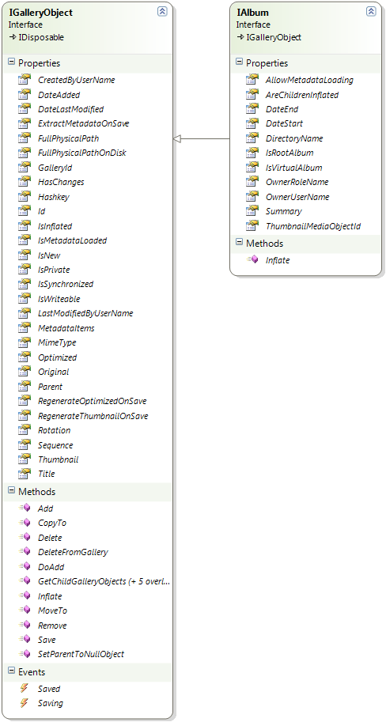
Task: Click the IAlbum Inflate method icon
Action: [252, 259]
